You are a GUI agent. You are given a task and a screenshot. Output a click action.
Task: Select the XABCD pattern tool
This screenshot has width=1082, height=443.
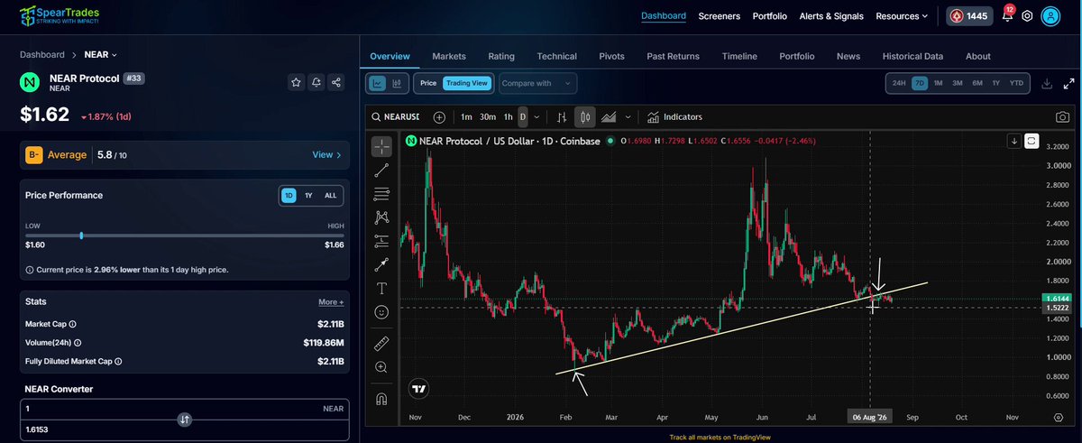coord(382,217)
